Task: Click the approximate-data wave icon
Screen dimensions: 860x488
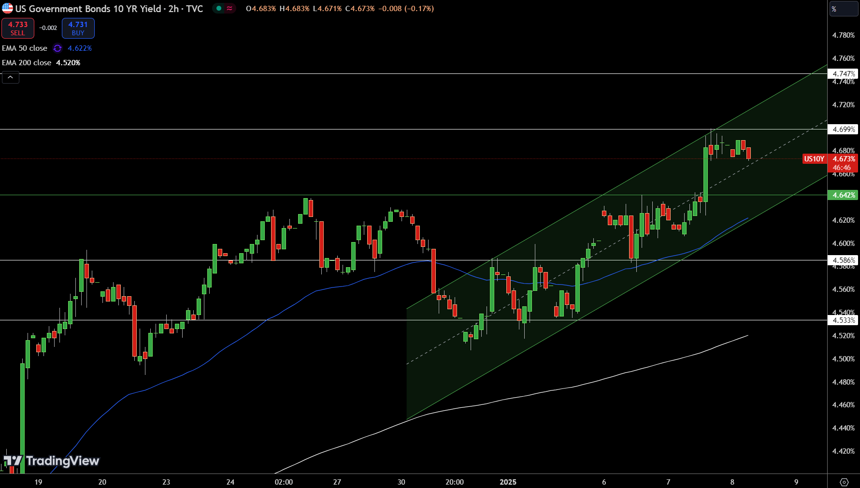Action: [x=229, y=8]
